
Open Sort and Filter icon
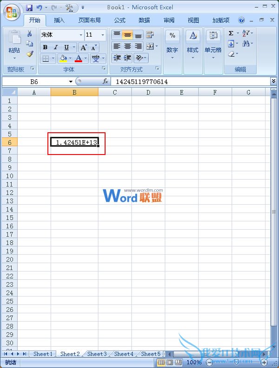(x=246, y=33)
